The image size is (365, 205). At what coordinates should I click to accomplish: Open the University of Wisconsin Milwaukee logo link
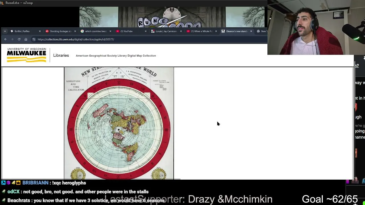pyautogui.click(x=27, y=55)
